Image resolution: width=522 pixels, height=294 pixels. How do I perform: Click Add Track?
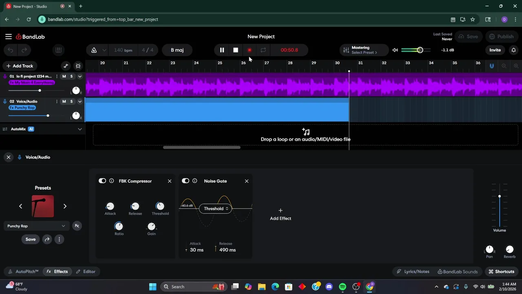point(20,66)
